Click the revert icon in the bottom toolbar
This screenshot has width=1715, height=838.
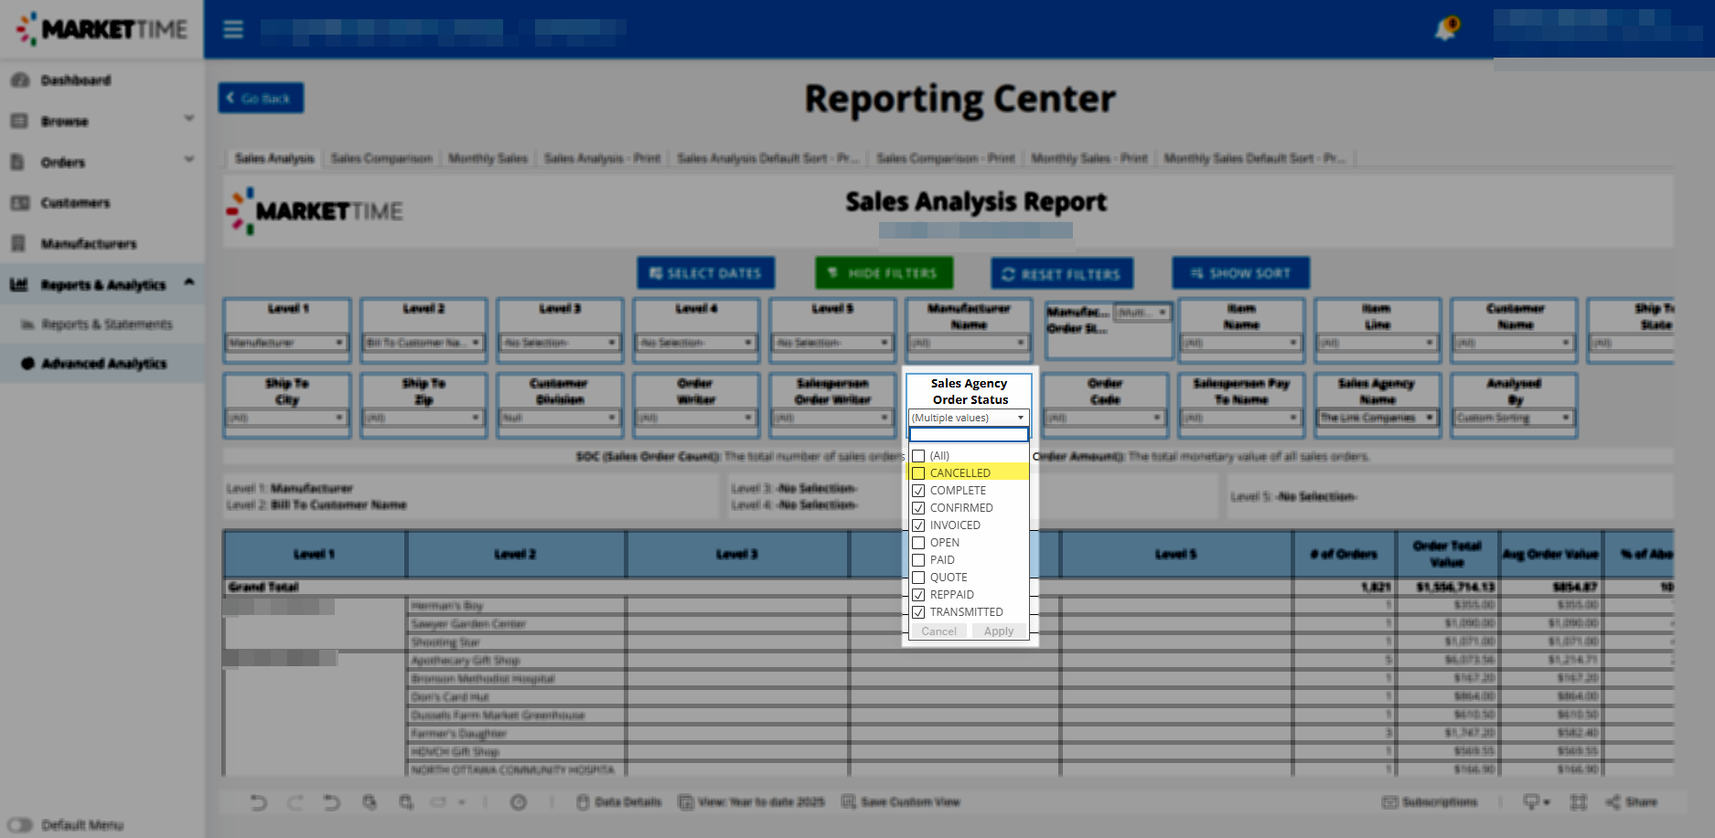coord(331,802)
